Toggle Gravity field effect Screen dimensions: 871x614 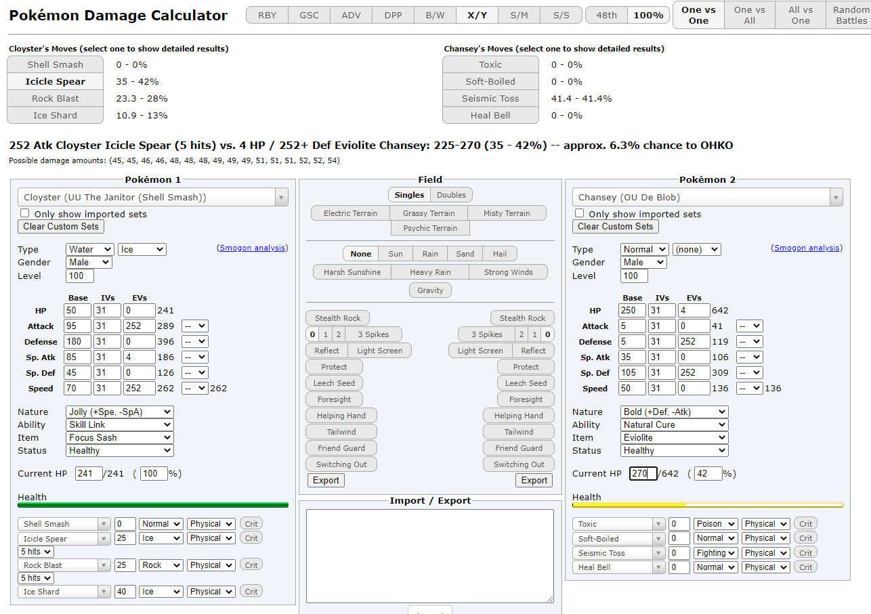point(430,290)
